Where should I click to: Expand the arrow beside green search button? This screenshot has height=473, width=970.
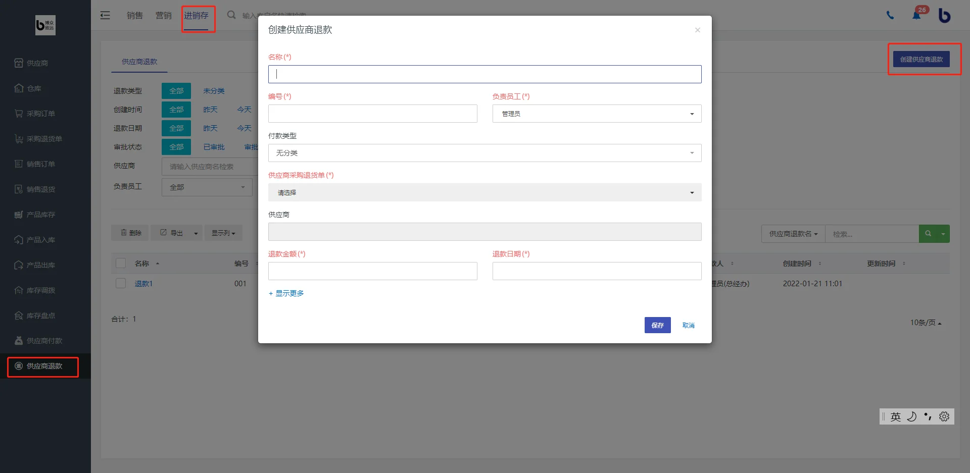point(943,234)
